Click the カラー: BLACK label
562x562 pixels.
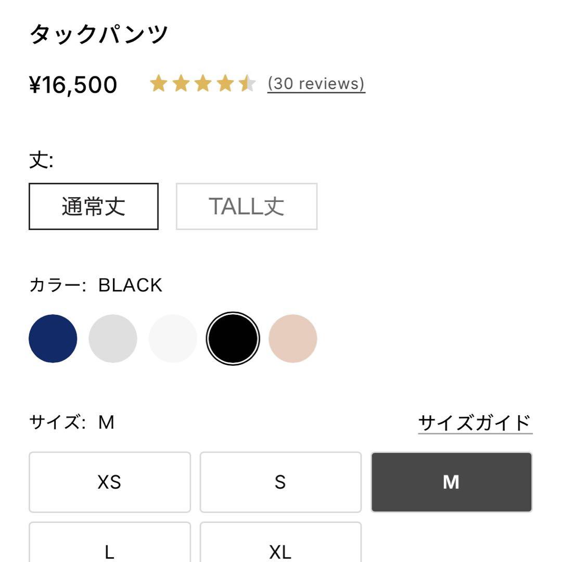click(x=96, y=285)
